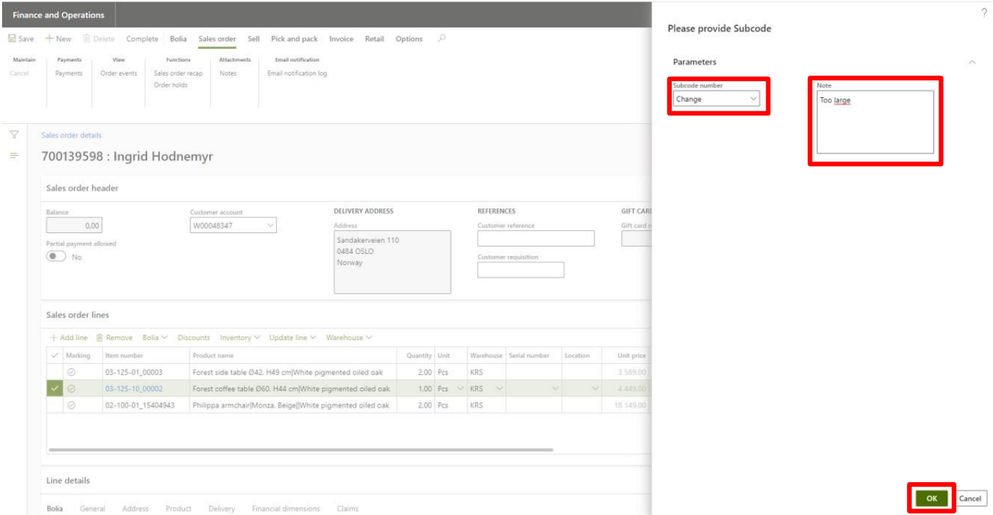Collapse the Parameters section chevron
The width and height of the screenshot is (993, 515).
coord(972,62)
